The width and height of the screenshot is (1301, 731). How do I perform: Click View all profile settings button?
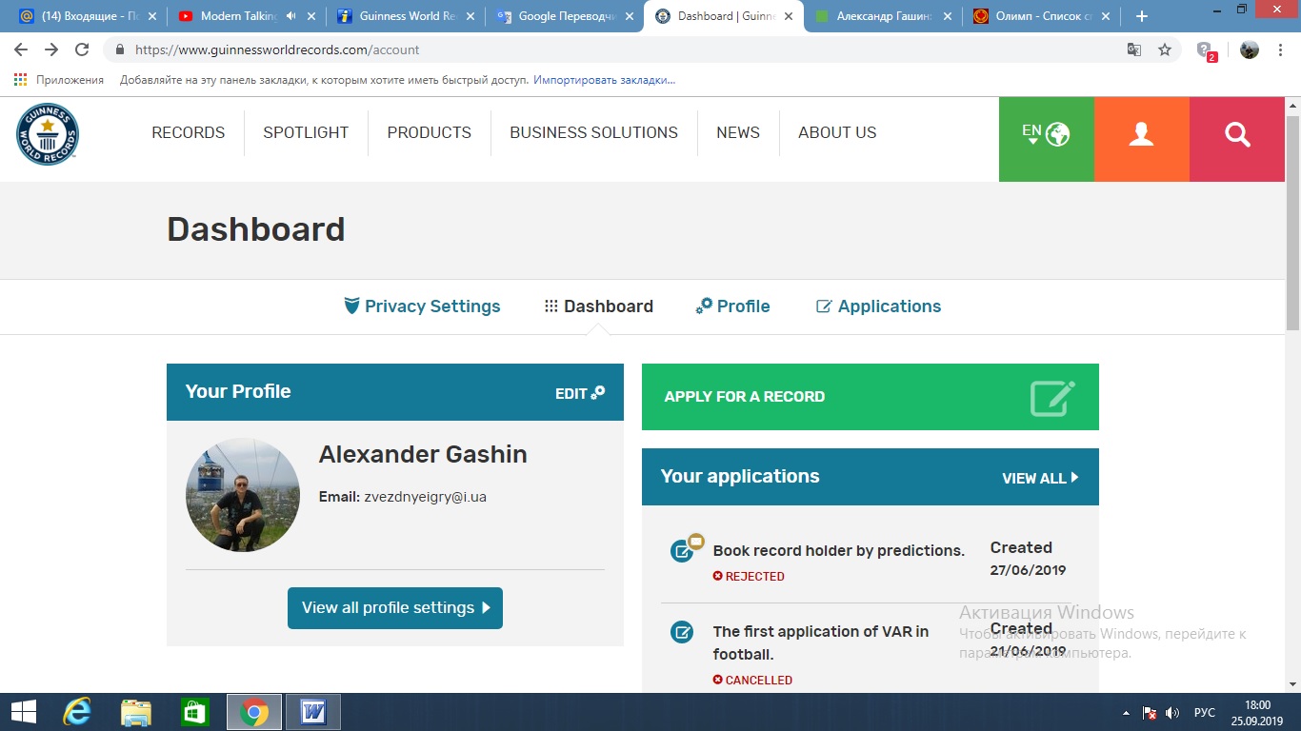coord(395,608)
